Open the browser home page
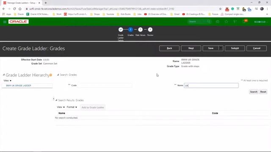This screenshot has height=152, width=271. (x=20, y=9)
